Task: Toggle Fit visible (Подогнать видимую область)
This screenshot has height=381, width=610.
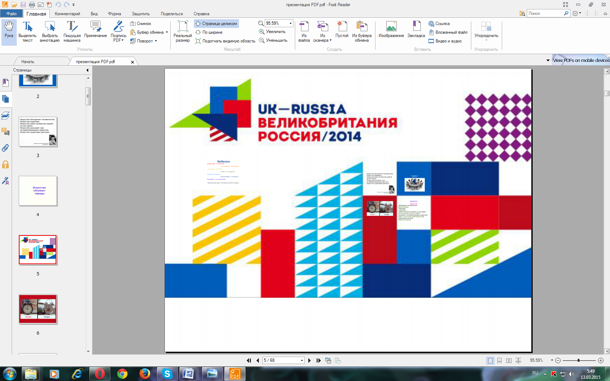Action: pyautogui.click(x=225, y=41)
